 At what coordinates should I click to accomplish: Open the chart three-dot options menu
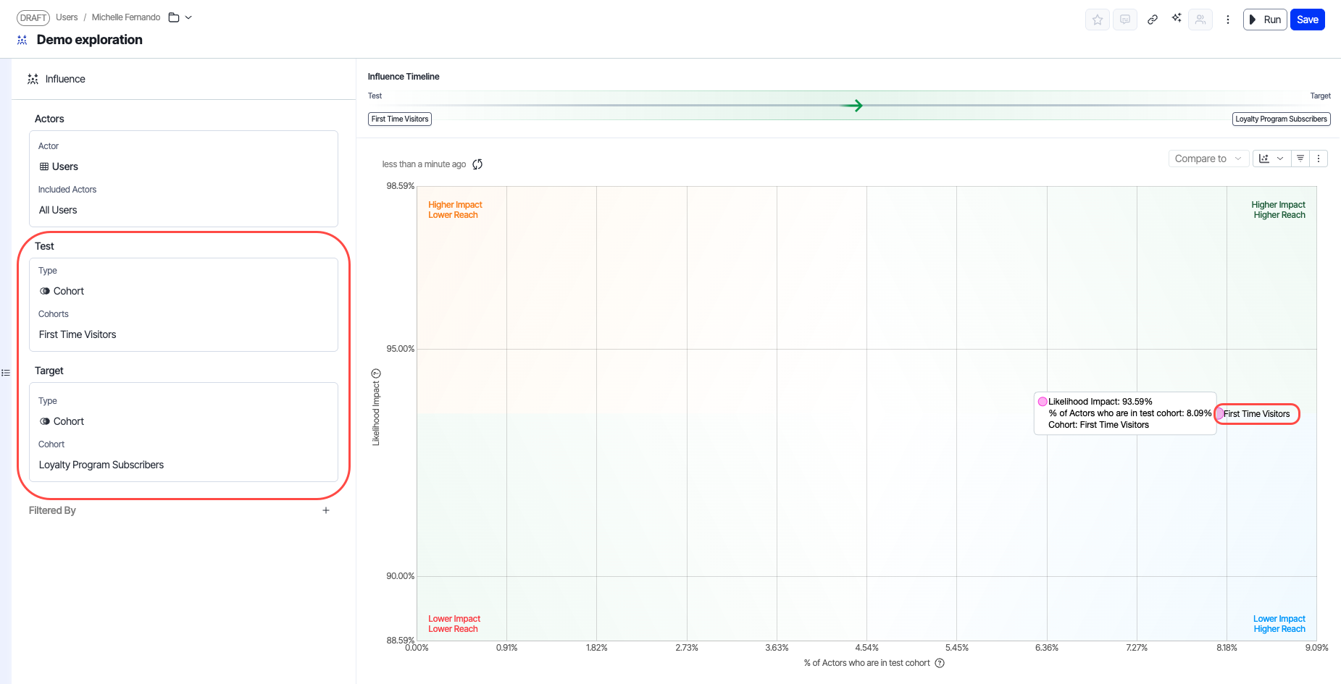[1319, 159]
